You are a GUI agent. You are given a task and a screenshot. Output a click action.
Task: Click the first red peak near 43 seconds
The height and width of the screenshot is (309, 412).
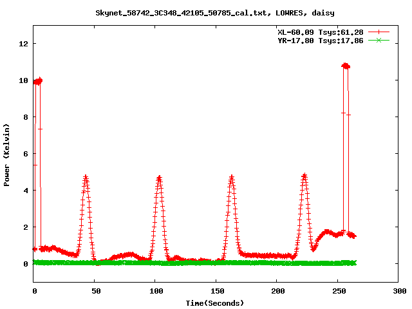click(x=86, y=178)
